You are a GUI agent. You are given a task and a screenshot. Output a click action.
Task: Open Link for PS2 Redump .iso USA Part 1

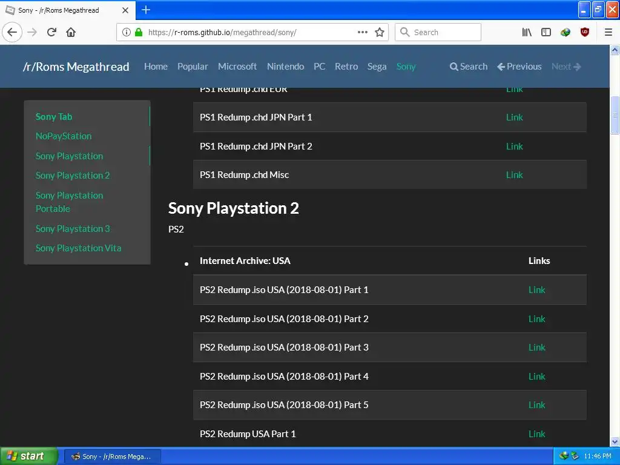point(537,290)
